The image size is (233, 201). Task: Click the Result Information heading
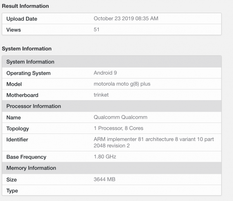pos(26,6)
